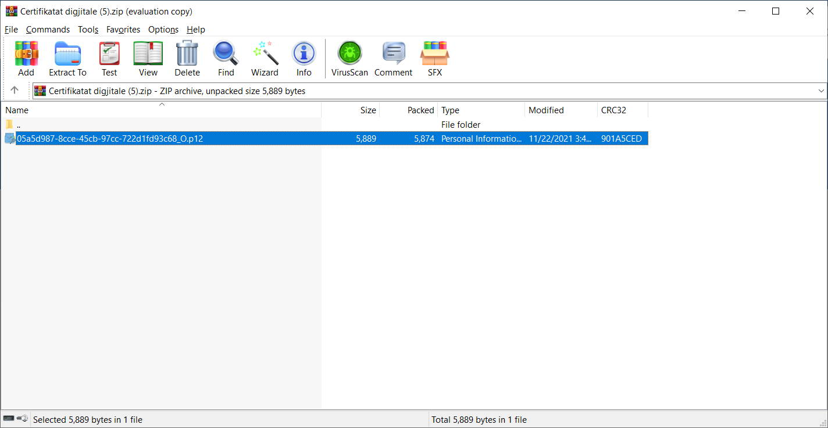The height and width of the screenshot is (428, 828).
Task: Sort by the Packed column header
Action: [x=409, y=110]
